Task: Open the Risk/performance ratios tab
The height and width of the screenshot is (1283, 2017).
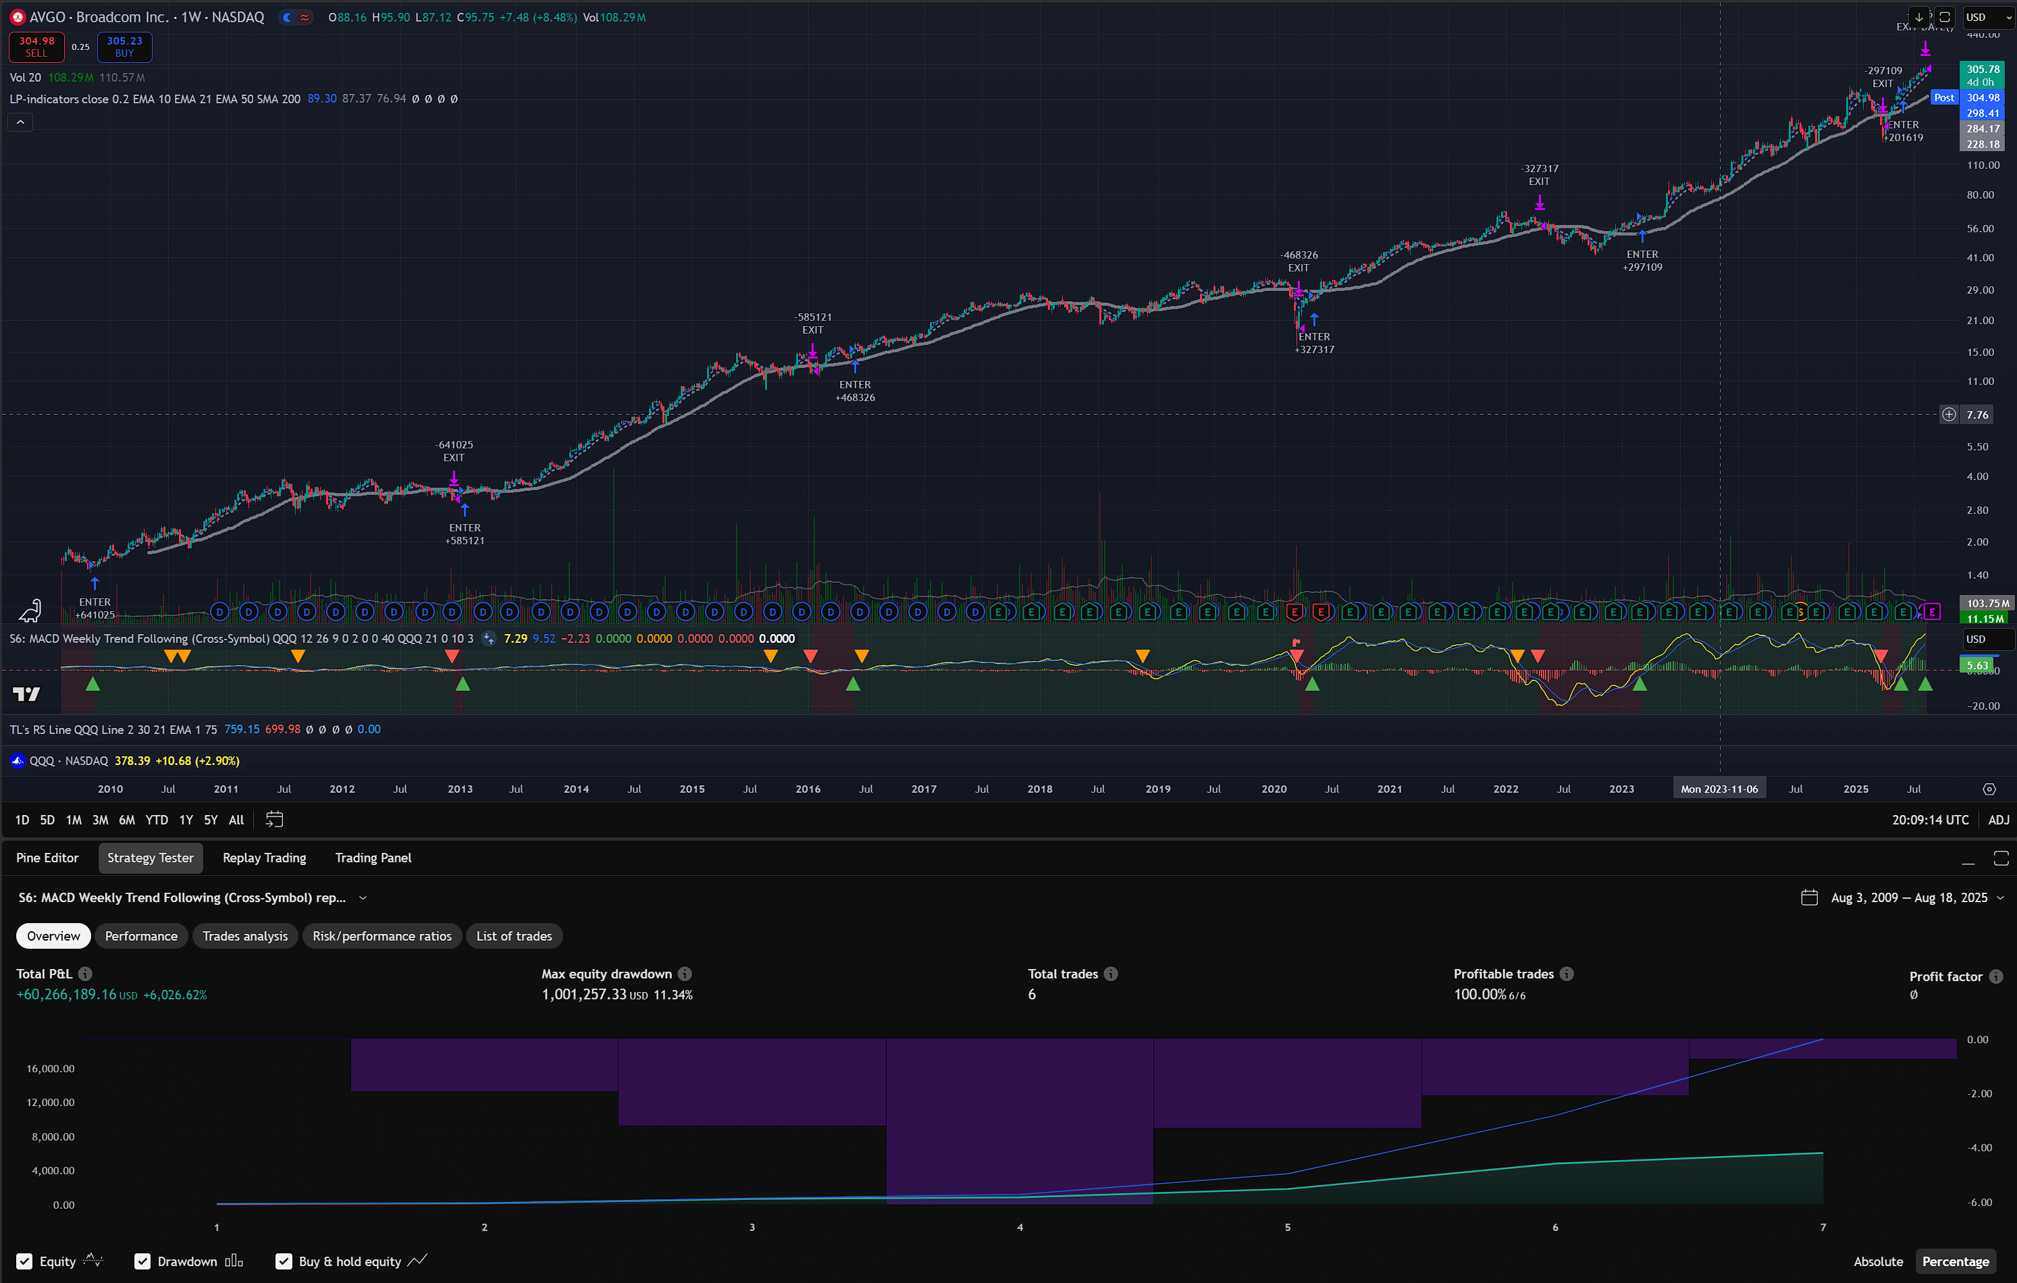Action: (x=381, y=935)
